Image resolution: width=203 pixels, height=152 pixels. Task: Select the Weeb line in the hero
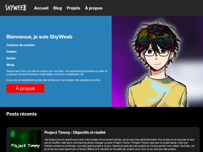(x=11, y=65)
